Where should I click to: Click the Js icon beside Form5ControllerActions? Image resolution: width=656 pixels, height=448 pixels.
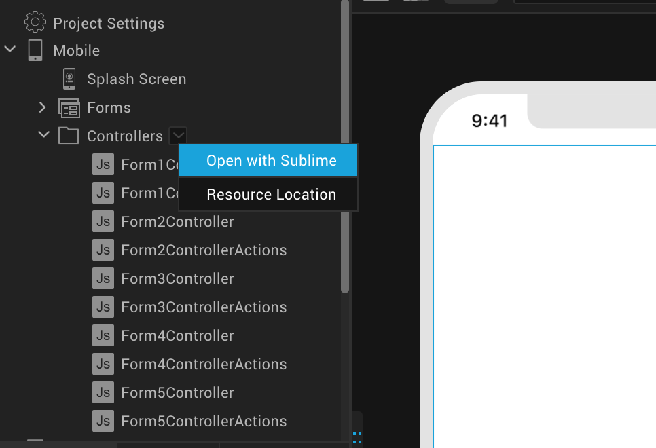[103, 421]
